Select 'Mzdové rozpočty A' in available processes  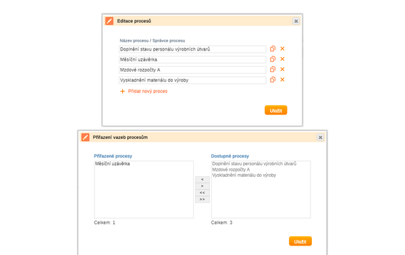231,169
